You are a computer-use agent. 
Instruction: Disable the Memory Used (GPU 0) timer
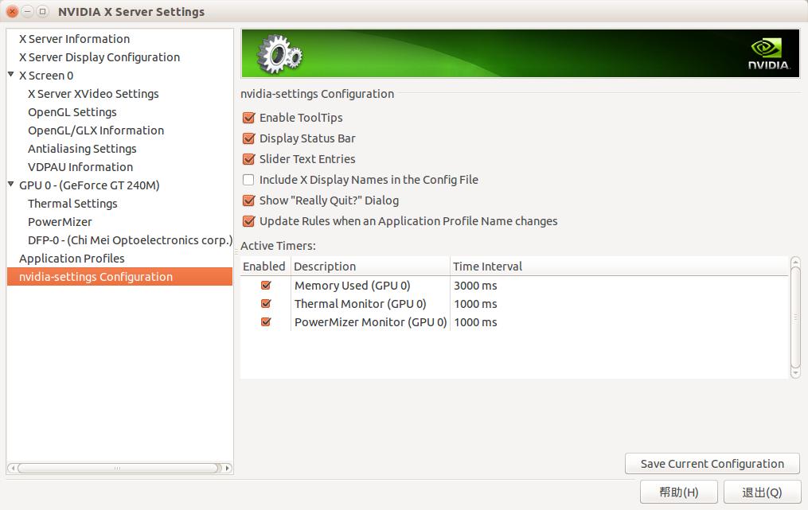(266, 286)
